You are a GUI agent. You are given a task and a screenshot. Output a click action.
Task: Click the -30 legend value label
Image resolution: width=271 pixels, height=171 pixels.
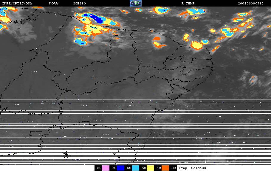click(173, 168)
